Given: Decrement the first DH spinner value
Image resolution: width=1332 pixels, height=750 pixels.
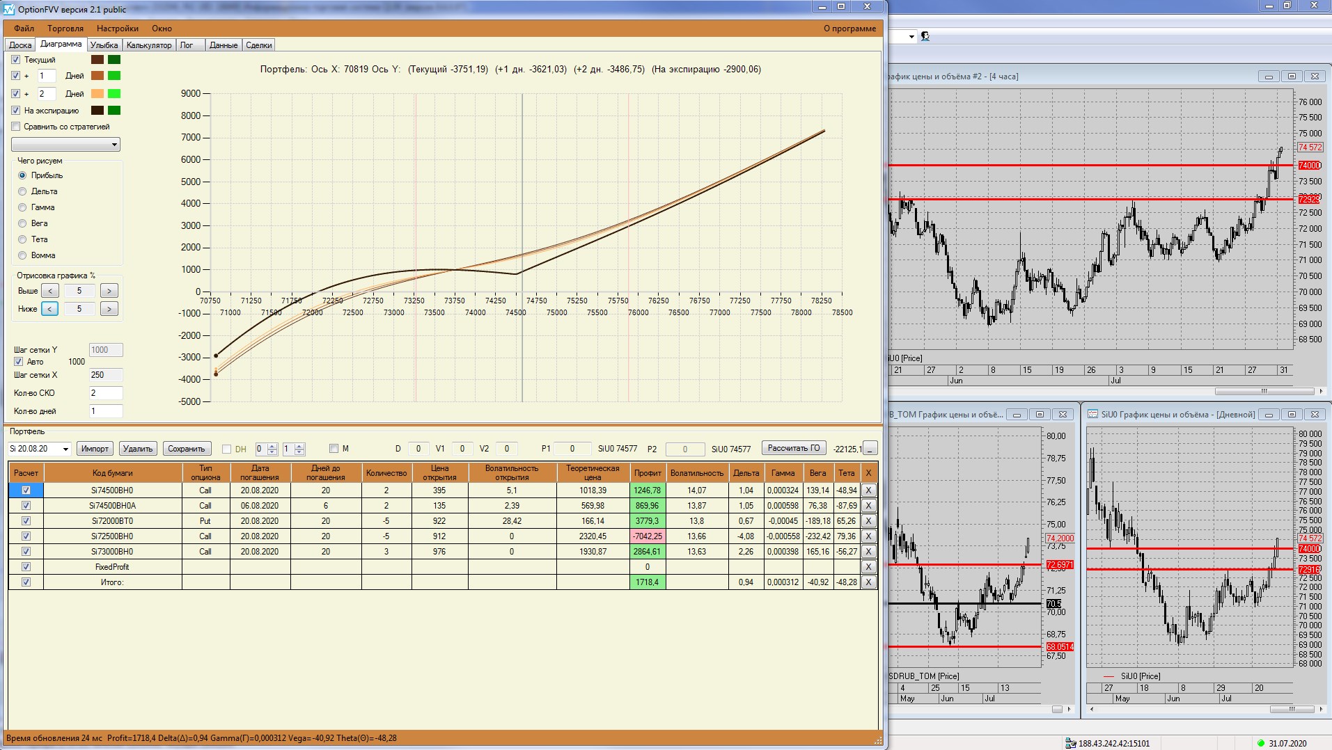Looking at the screenshot, I should (x=272, y=452).
